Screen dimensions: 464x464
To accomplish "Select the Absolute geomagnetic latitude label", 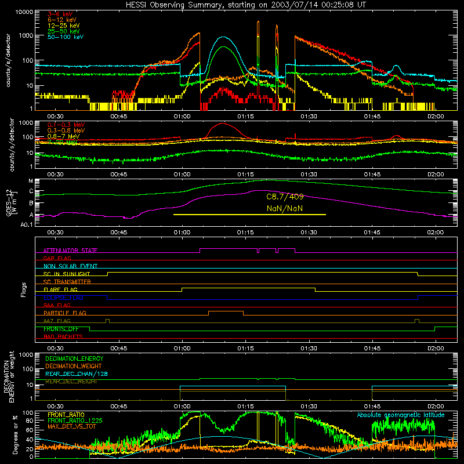I will pos(401,415).
